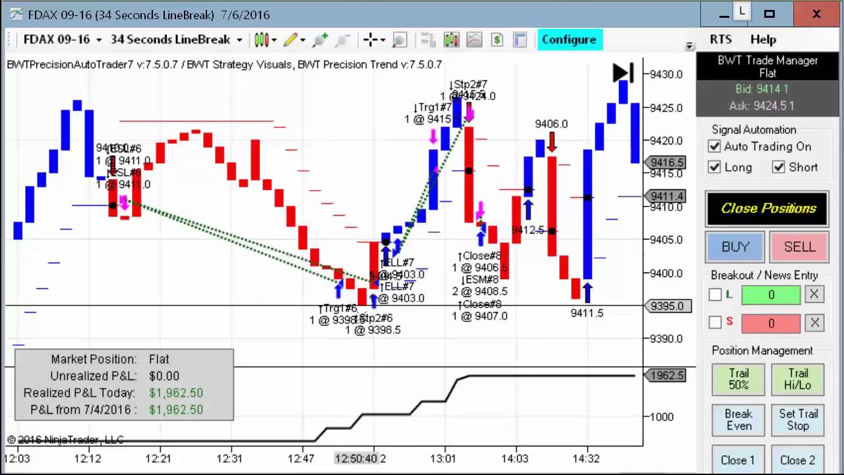844x475 pixels.
Task: Open the zoom frame magnifier icon
Action: click(x=399, y=40)
